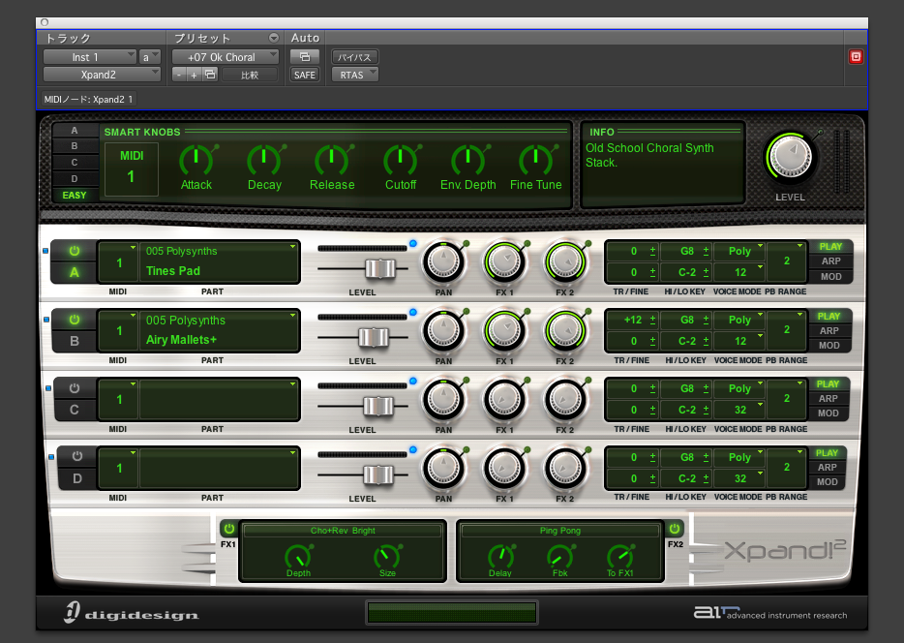Click FX1 Size knob
The width and height of the screenshot is (904, 643).
pos(387,557)
